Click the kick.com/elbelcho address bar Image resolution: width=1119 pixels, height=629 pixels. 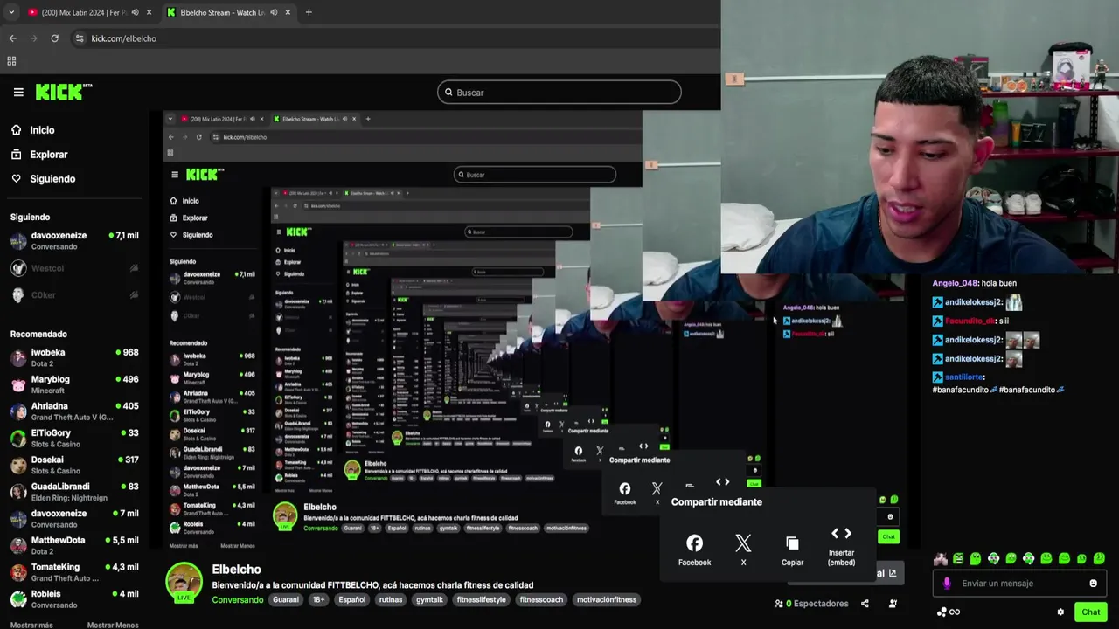click(393, 38)
